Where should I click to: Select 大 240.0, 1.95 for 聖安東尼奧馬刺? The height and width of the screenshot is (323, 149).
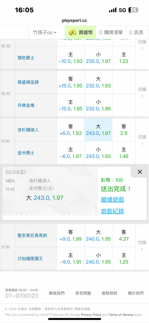[x=98, y=235]
